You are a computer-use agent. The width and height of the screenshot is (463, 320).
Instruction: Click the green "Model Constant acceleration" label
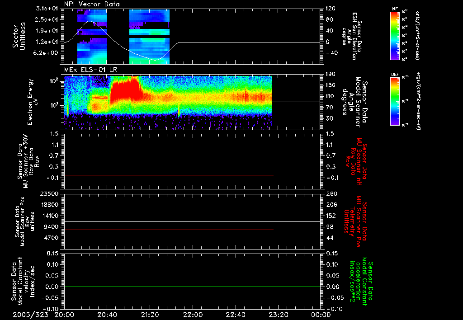click(x=361, y=281)
